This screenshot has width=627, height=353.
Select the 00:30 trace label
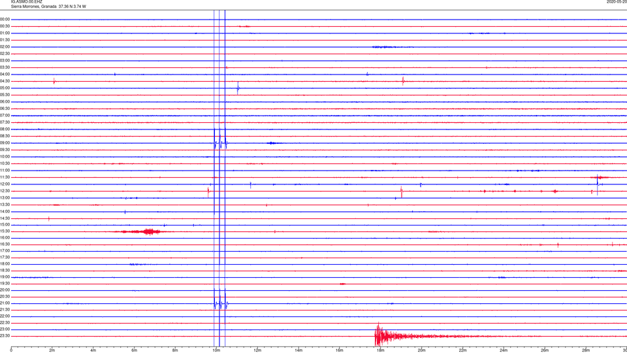(5, 26)
